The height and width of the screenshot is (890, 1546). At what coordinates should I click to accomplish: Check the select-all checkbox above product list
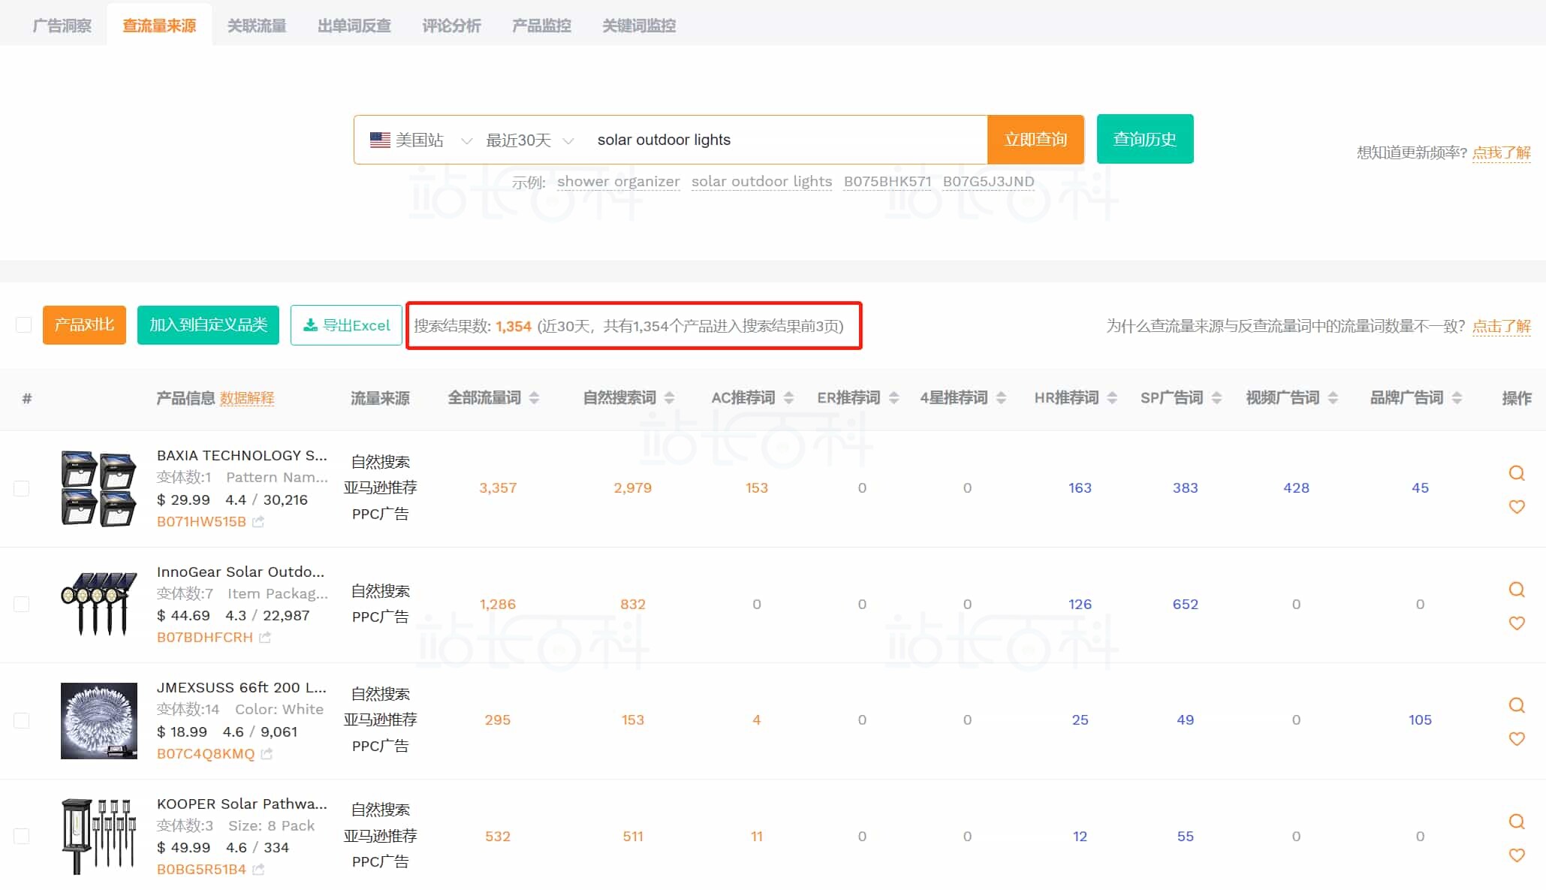[23, 324]
